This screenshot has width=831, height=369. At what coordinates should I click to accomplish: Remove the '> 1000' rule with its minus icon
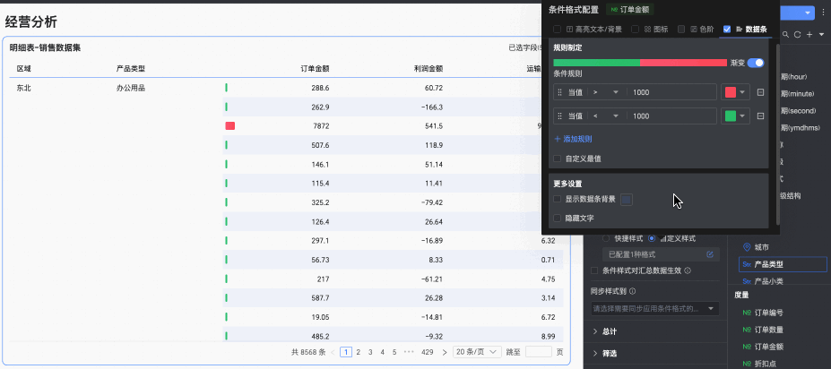(x=760, y=92)
